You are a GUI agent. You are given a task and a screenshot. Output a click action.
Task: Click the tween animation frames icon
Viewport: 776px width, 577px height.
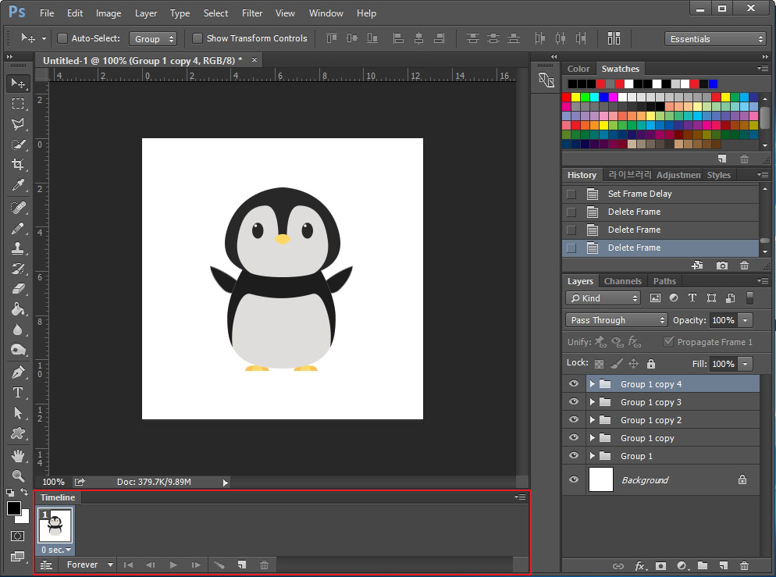coord(219,565)
